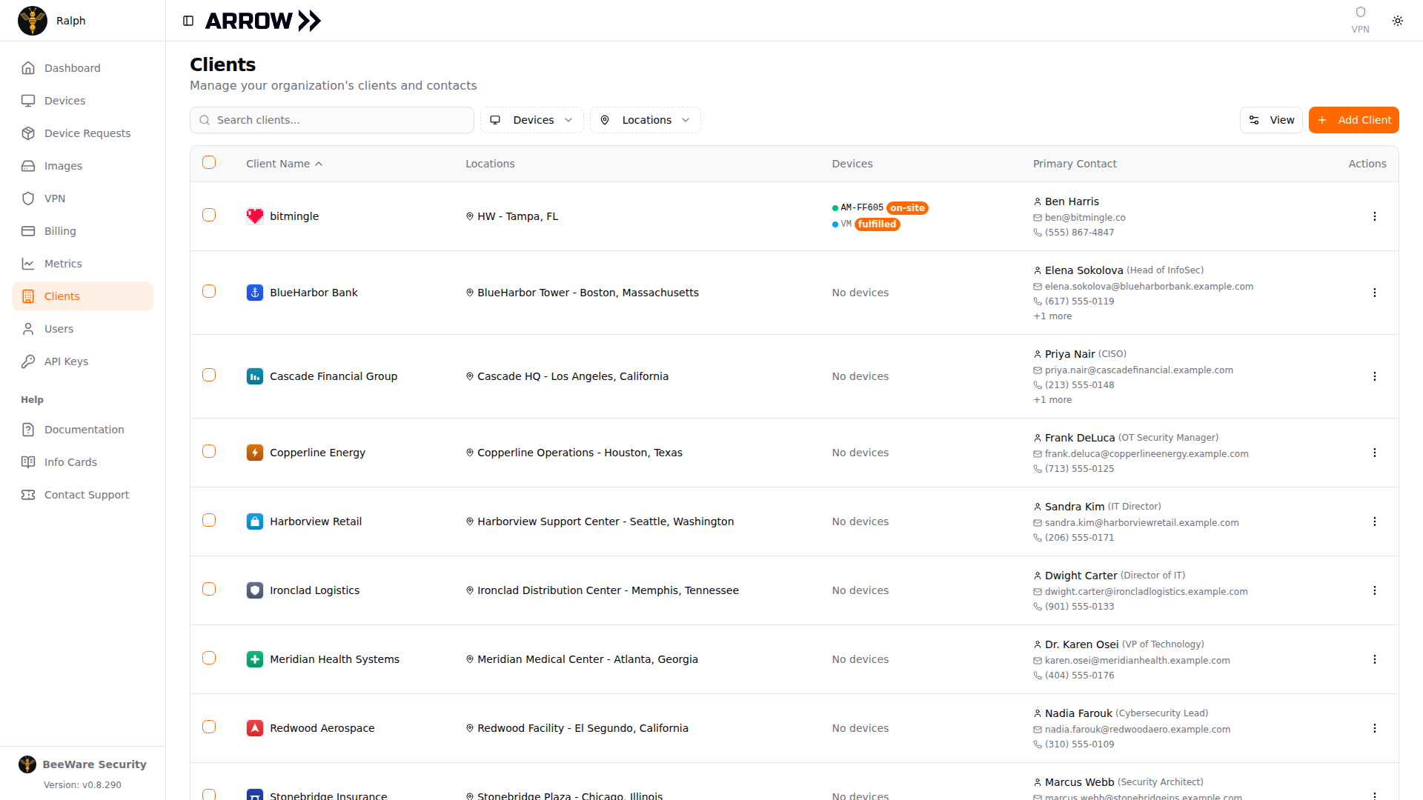Click the BlueHarbor Bank anchor logo
Image resolution: width=1423 pixels, height=800 pixels.
(255, 293)
